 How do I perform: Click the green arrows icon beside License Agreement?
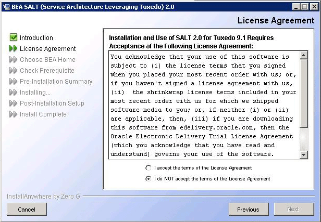point(14,48)
